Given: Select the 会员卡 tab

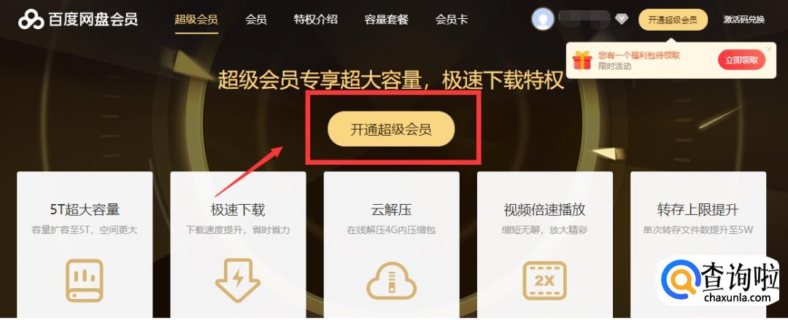Looking at the screenshot, I should [x=452, y=20].
